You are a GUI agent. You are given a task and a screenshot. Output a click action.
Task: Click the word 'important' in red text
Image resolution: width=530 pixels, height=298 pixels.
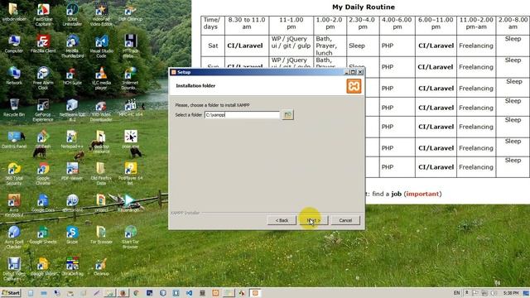(x=422, y=194)
